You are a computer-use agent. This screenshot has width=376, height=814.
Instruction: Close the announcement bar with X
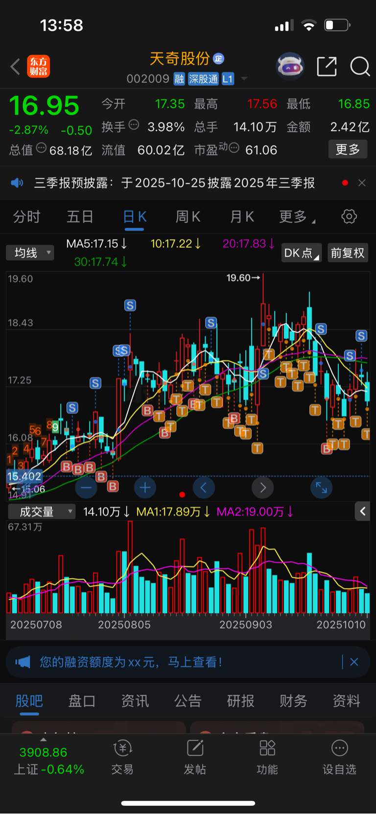point(362,183)
